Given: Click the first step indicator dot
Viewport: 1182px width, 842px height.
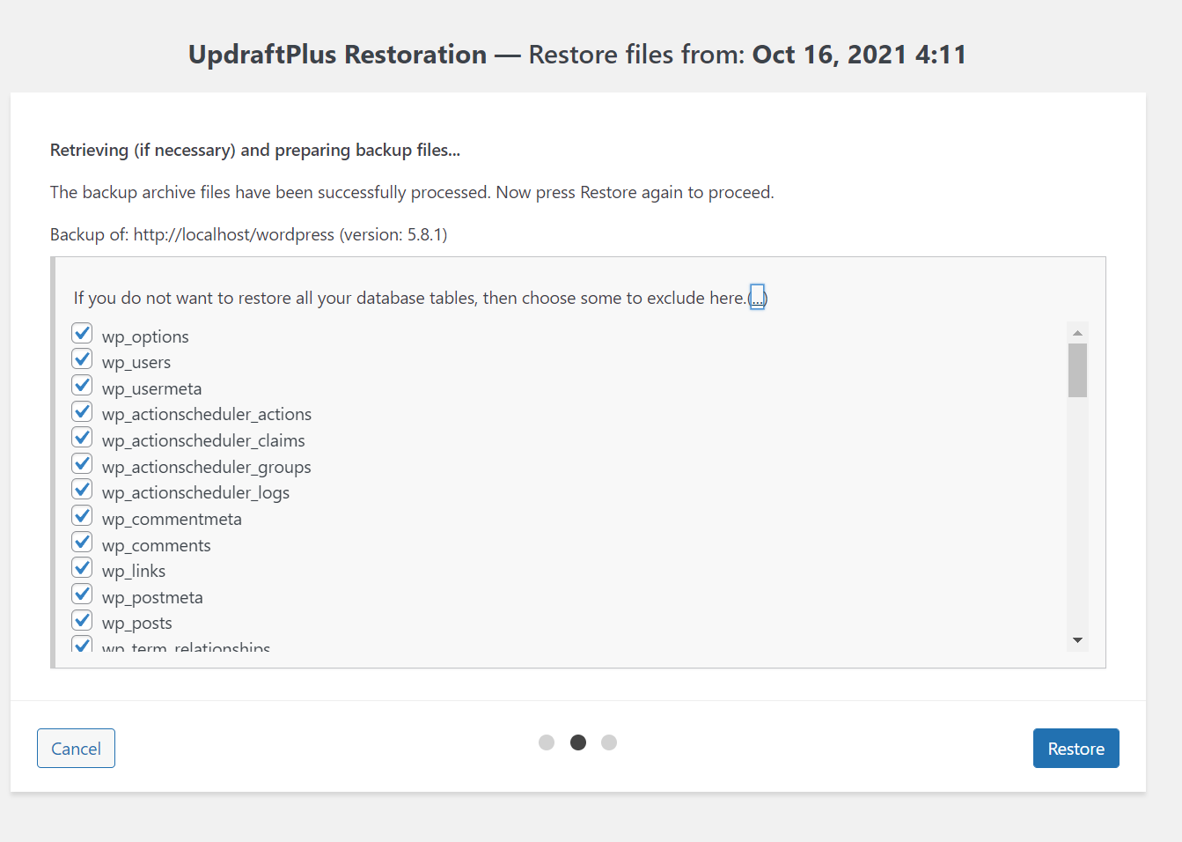Looking at the screenshot, I should point(547,742).
